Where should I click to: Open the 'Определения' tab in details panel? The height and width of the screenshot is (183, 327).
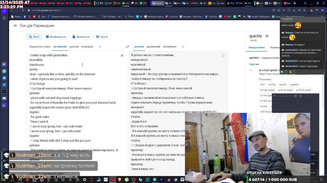coord(256,48)
